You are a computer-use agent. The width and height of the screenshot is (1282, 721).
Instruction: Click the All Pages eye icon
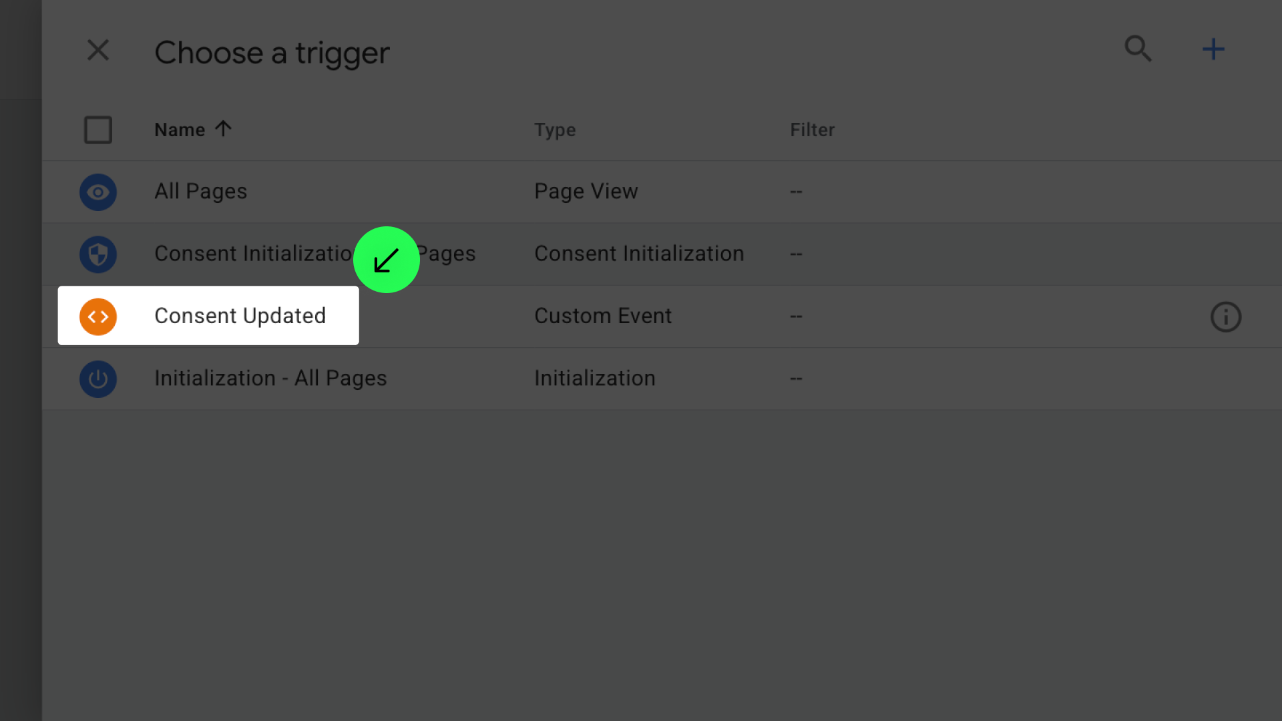97,192
